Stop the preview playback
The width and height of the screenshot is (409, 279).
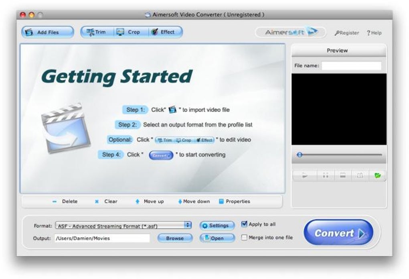click(343, 175)
